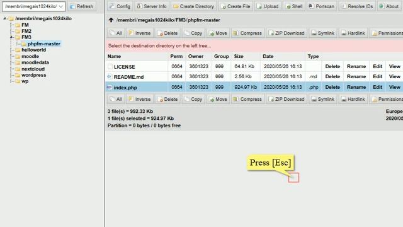Collapse the root tree node arrow
Viewport: 403px width, 227px height.
pos(4,18)
